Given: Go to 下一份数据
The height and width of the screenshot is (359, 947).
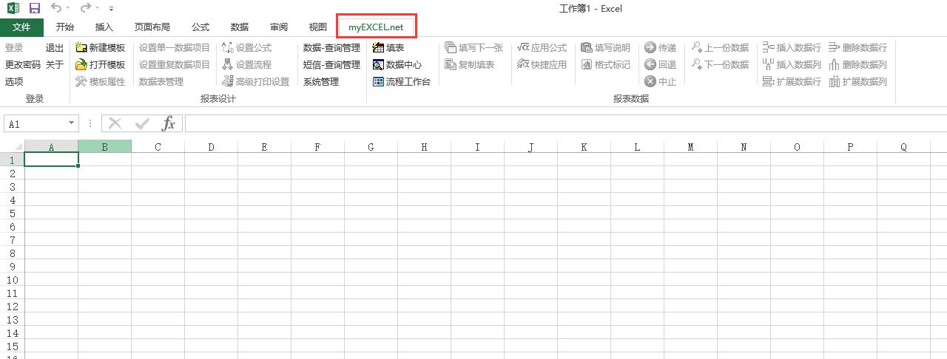Looking at the screenshot, I should point(721,65).
